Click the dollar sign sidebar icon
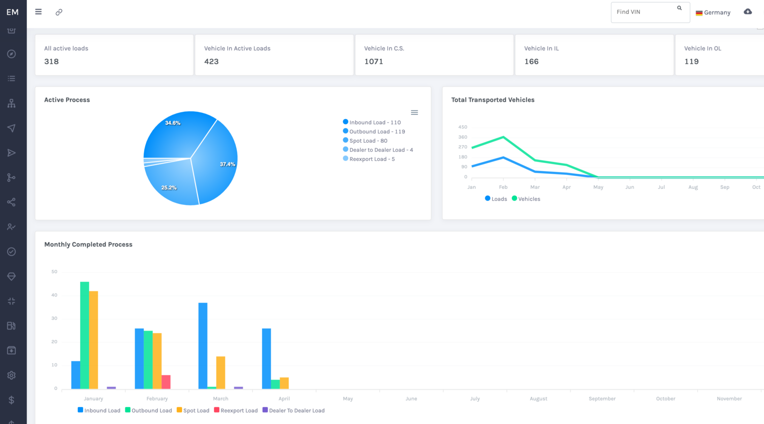Viewport: 764px width, 424px height. [x=11, y=400]
